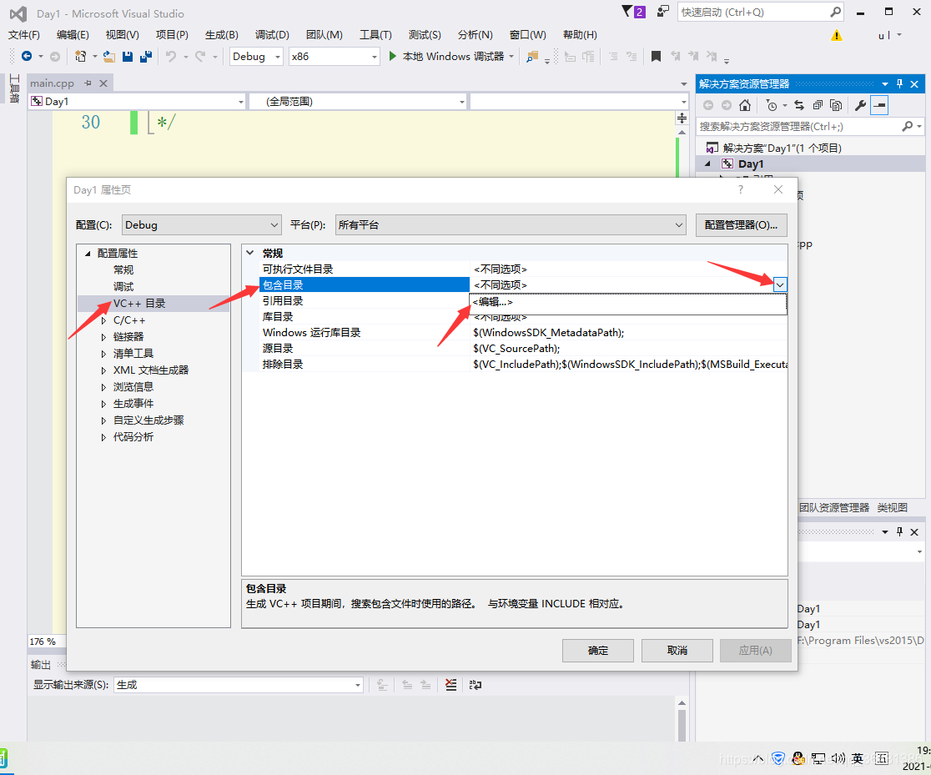
Task: Select VC++ 目录 in property tree
Action: [x=139, y=304]
